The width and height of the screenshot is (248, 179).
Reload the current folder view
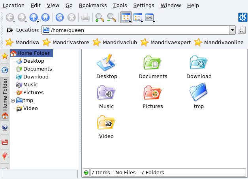click(59, 17)
